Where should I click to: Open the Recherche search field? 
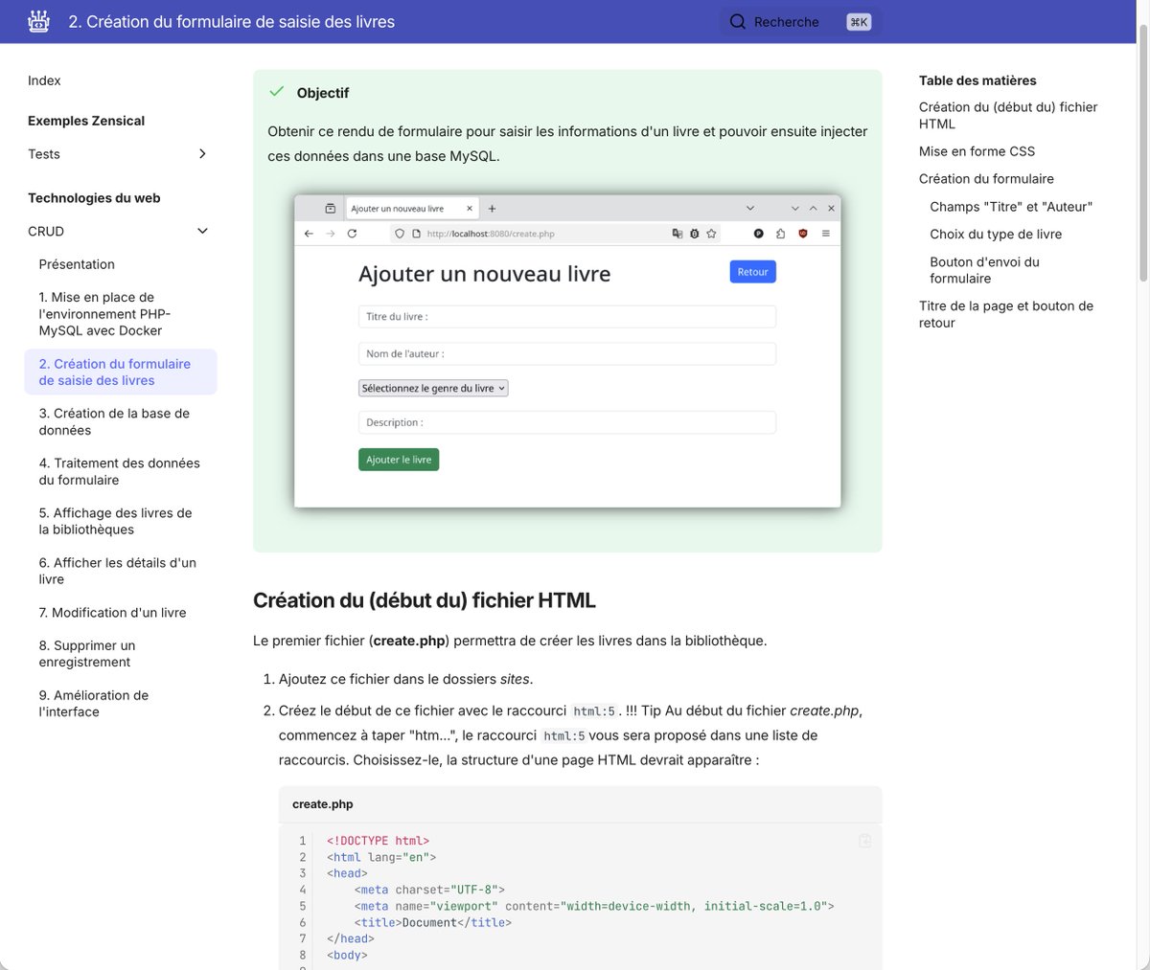800,22
